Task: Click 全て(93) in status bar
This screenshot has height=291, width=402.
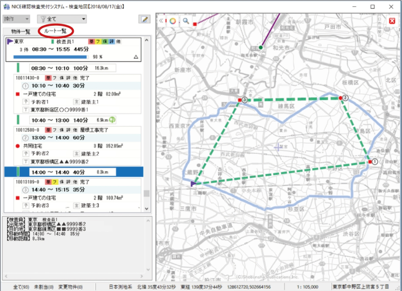Action: coord(21,287)
